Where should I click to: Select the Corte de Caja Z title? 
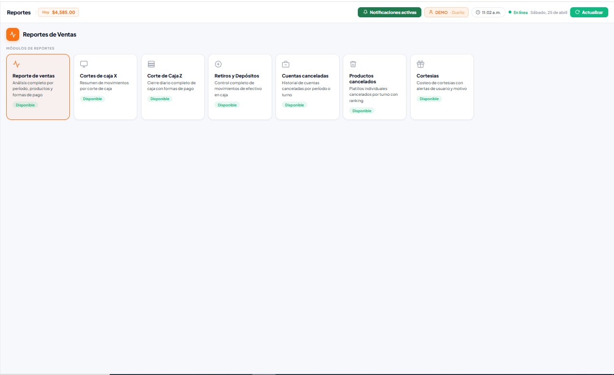pos(165,76)
